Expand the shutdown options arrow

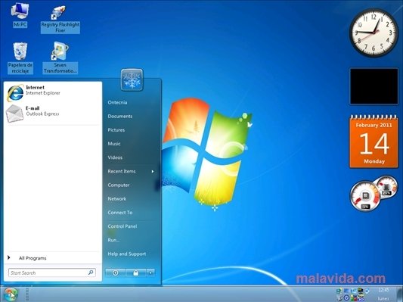[x=150, y=272]
